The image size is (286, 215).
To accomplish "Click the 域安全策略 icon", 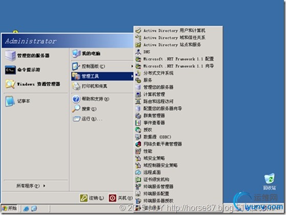I will click(x=138, y=158).
